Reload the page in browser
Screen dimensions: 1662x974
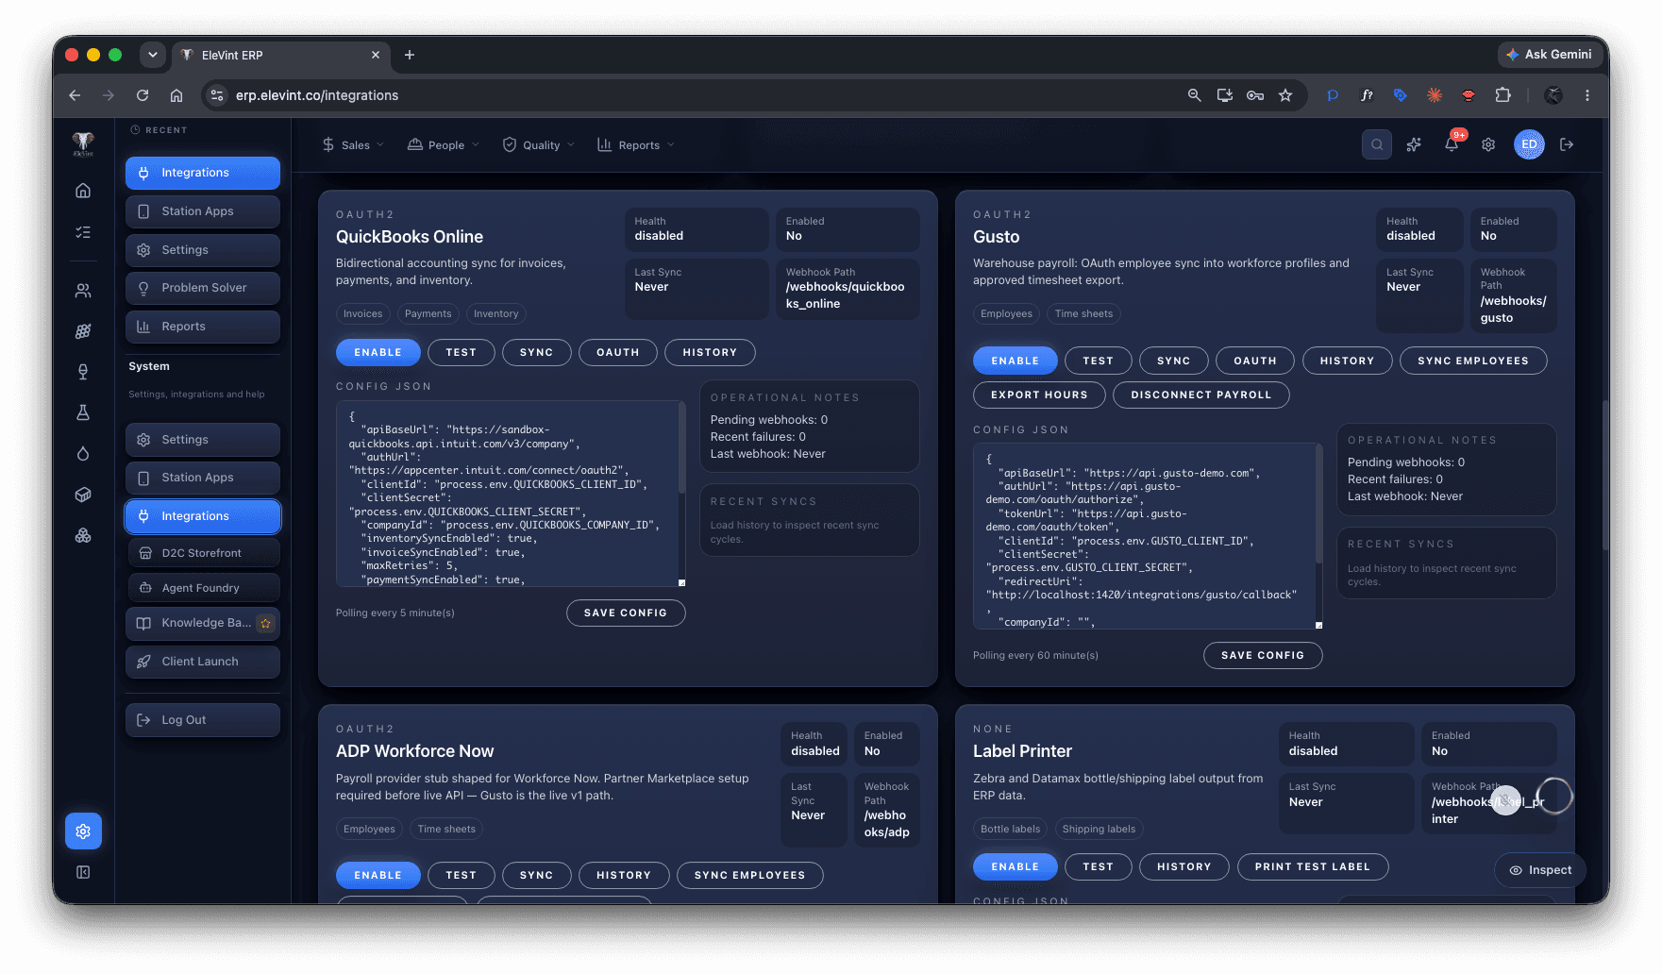click(x=143, y=95)
